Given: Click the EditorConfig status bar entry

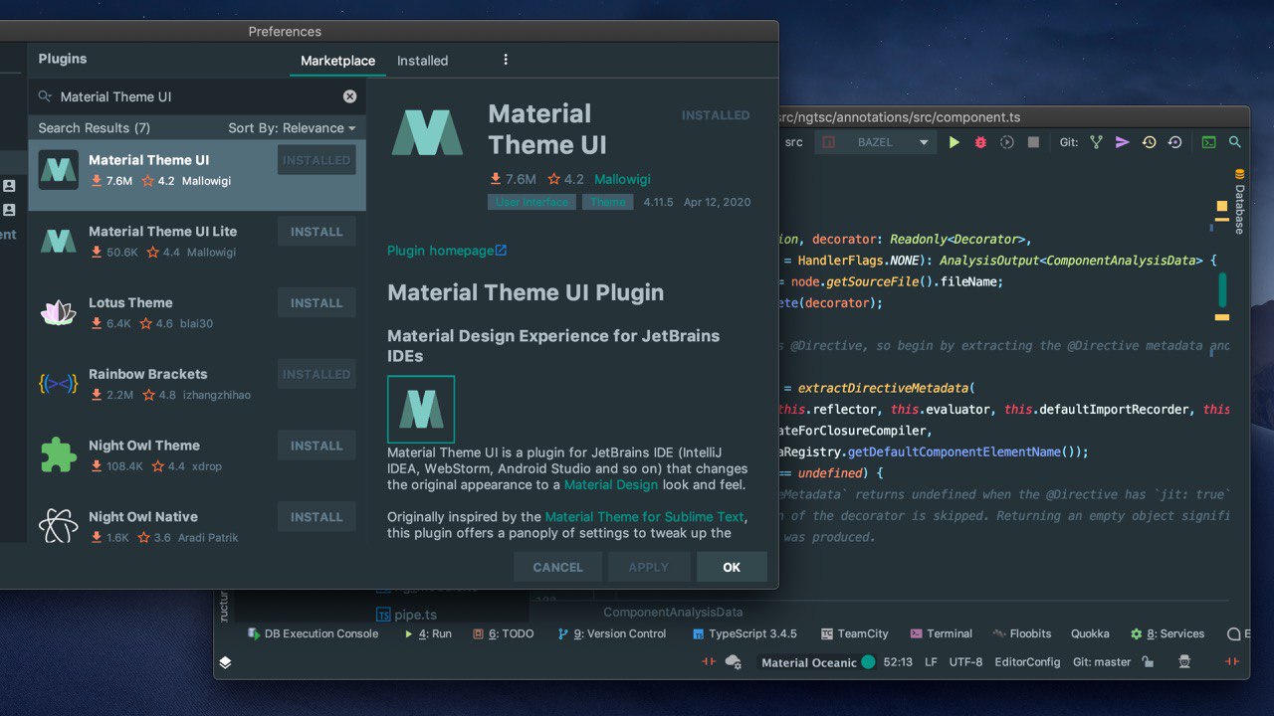Looking at the screenshot, I should (x=1027, y=662).
